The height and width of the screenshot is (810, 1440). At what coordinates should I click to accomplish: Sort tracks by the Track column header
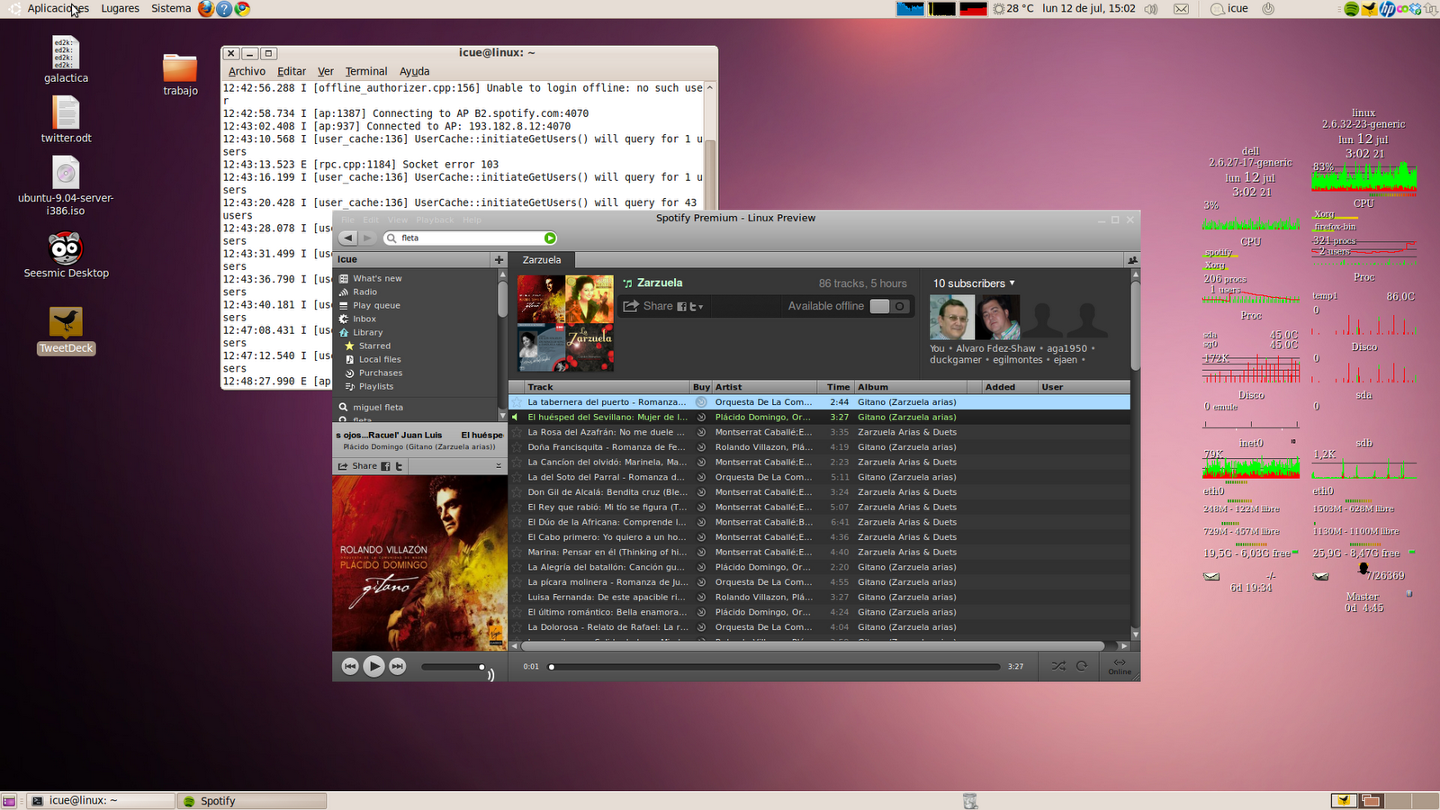pos(607,387)
